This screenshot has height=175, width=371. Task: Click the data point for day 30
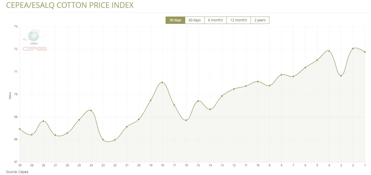coord(20,129)
